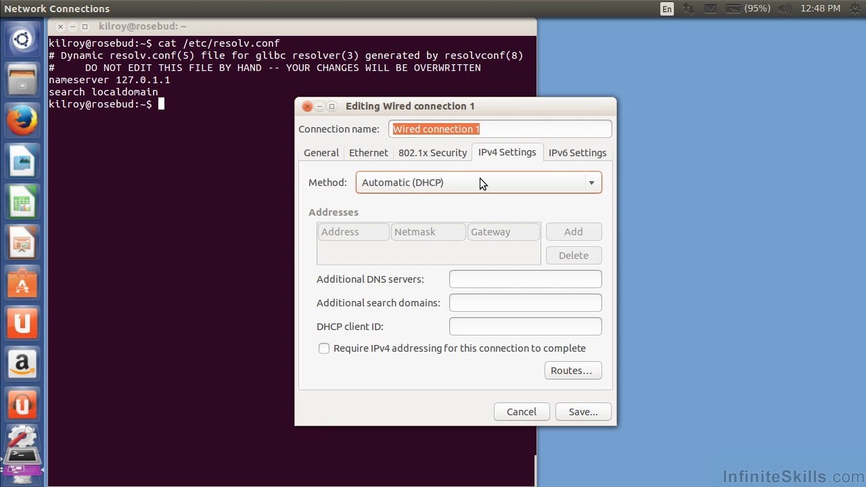
Task: Click the Additional search domains field
Action: (525, 303)
